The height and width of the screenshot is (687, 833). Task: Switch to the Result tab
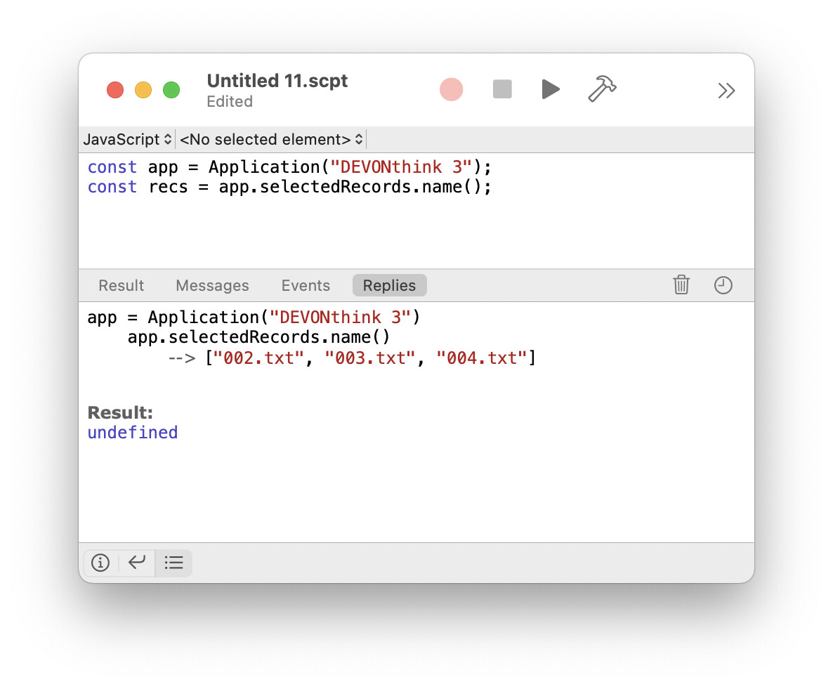tap(121, 286)
